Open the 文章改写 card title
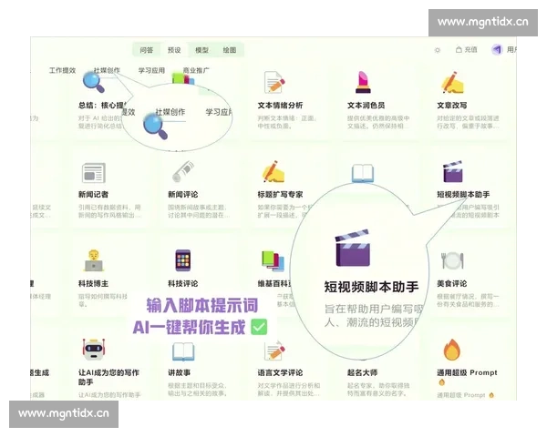This screenshot has height=437, width=547. [x=452, y=106]
